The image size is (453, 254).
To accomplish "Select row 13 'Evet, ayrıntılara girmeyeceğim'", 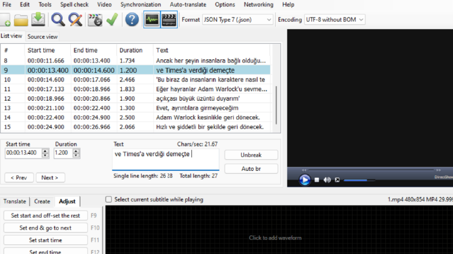I will [136, 108].
